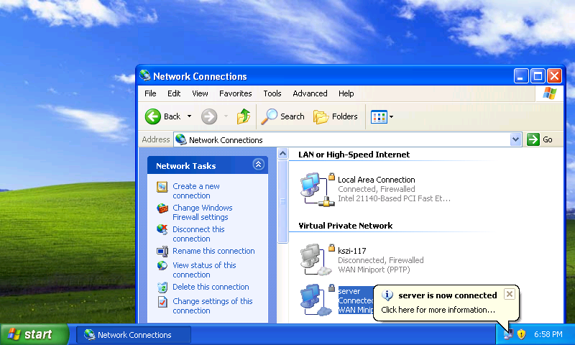Open the Views dropdown arrow
Viewport: 575px width, 345px height.
[391, 117]
